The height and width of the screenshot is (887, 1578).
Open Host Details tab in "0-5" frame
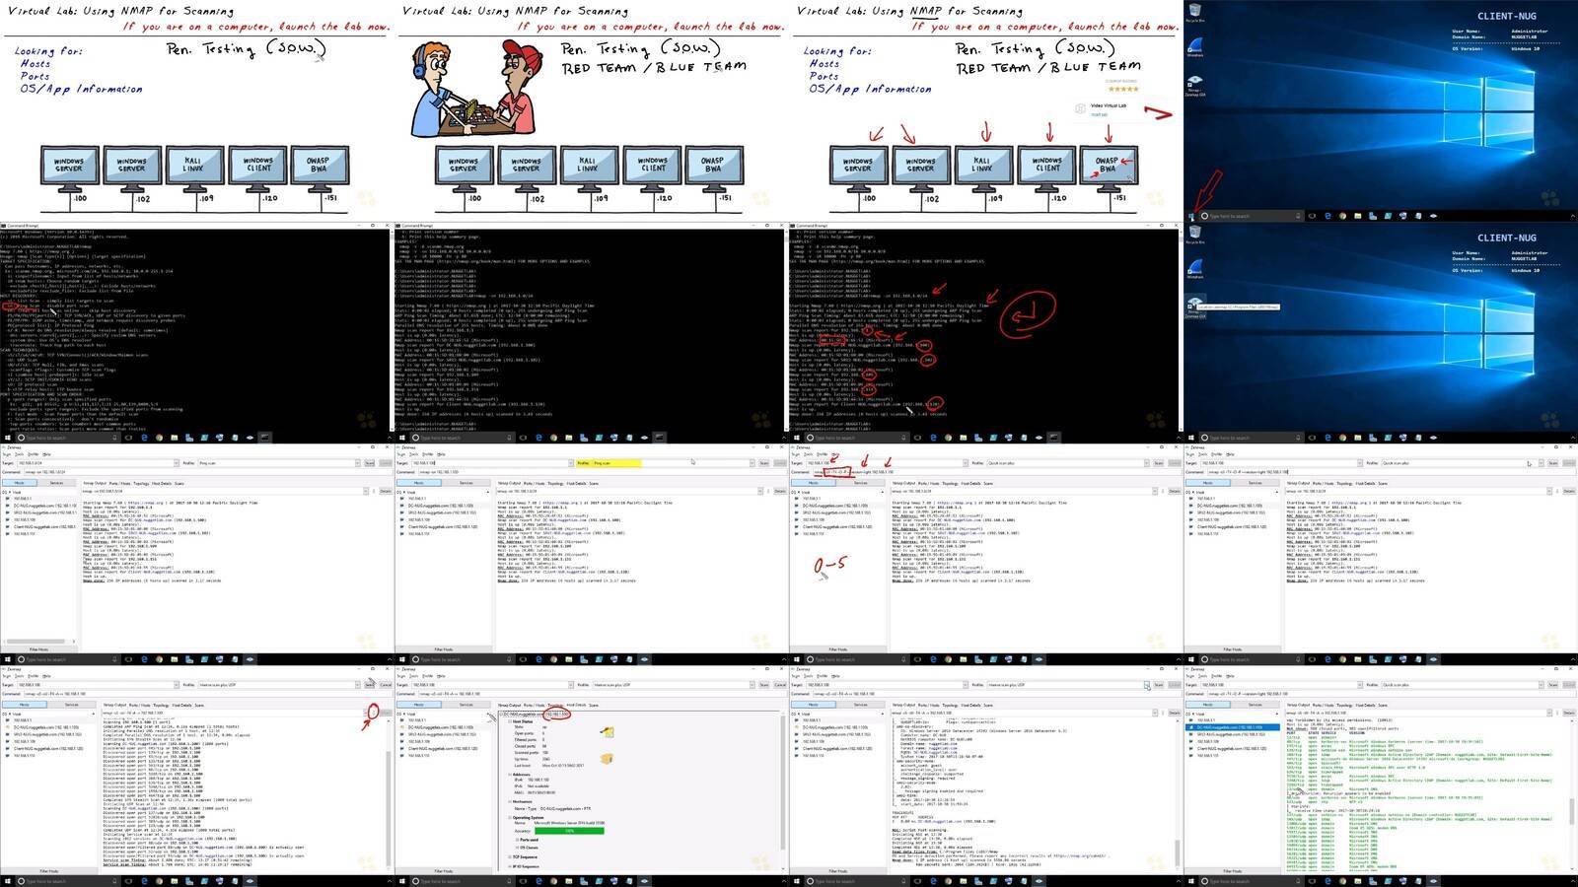click(x=970, y=483)
